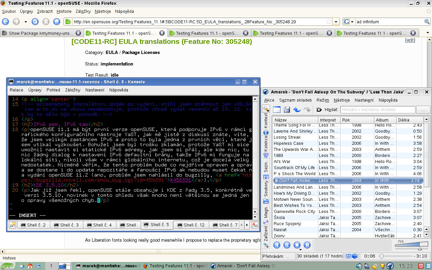
Task: Toggle random mode dice icon in Amarok
Action: (x=355, y=256)
